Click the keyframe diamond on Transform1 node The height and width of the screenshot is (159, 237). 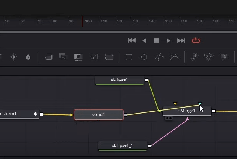(x=36, y=114)
